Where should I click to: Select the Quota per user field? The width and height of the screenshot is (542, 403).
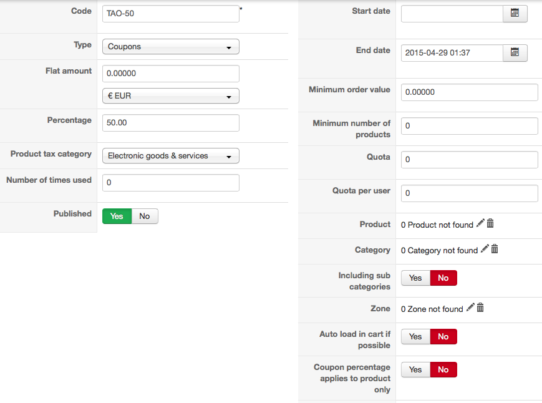(469, 193)
